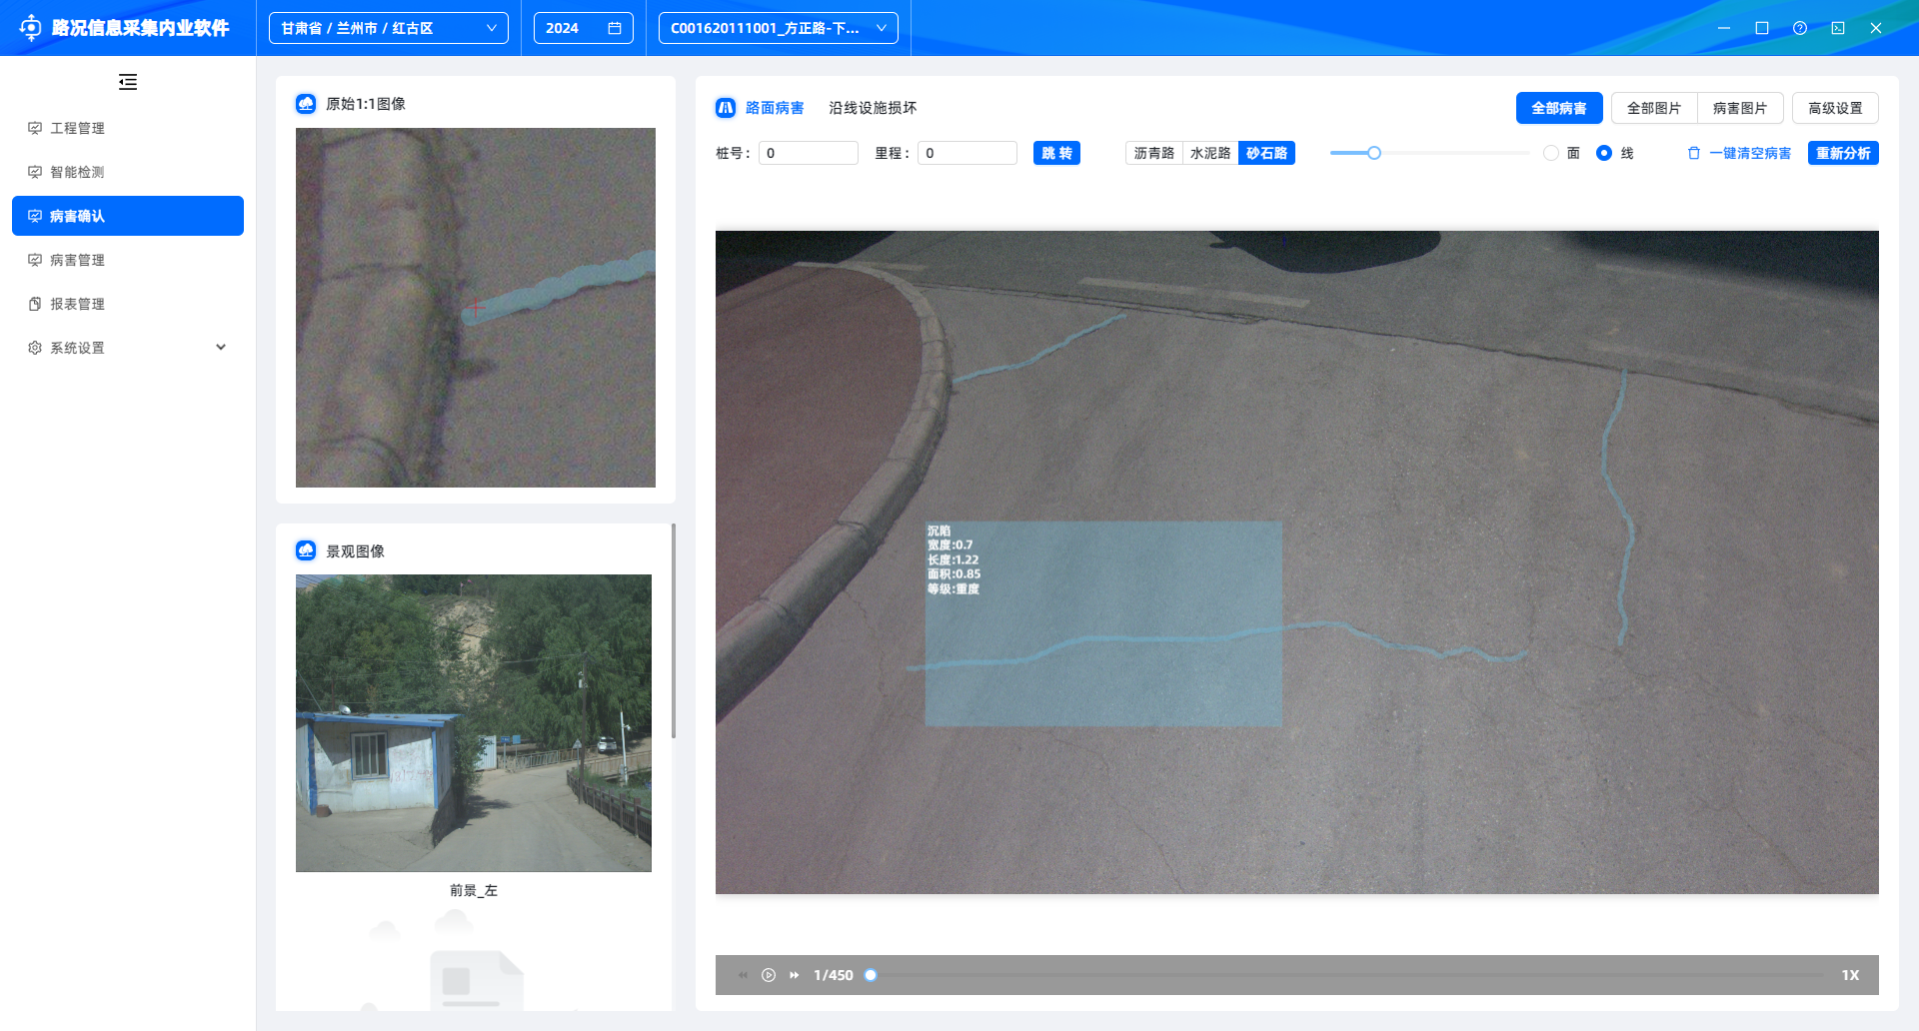Click the 病害管理 sidebar icon
Image resolution: width=1919 pixels, height=1031 pixels.
pos(35,260)
